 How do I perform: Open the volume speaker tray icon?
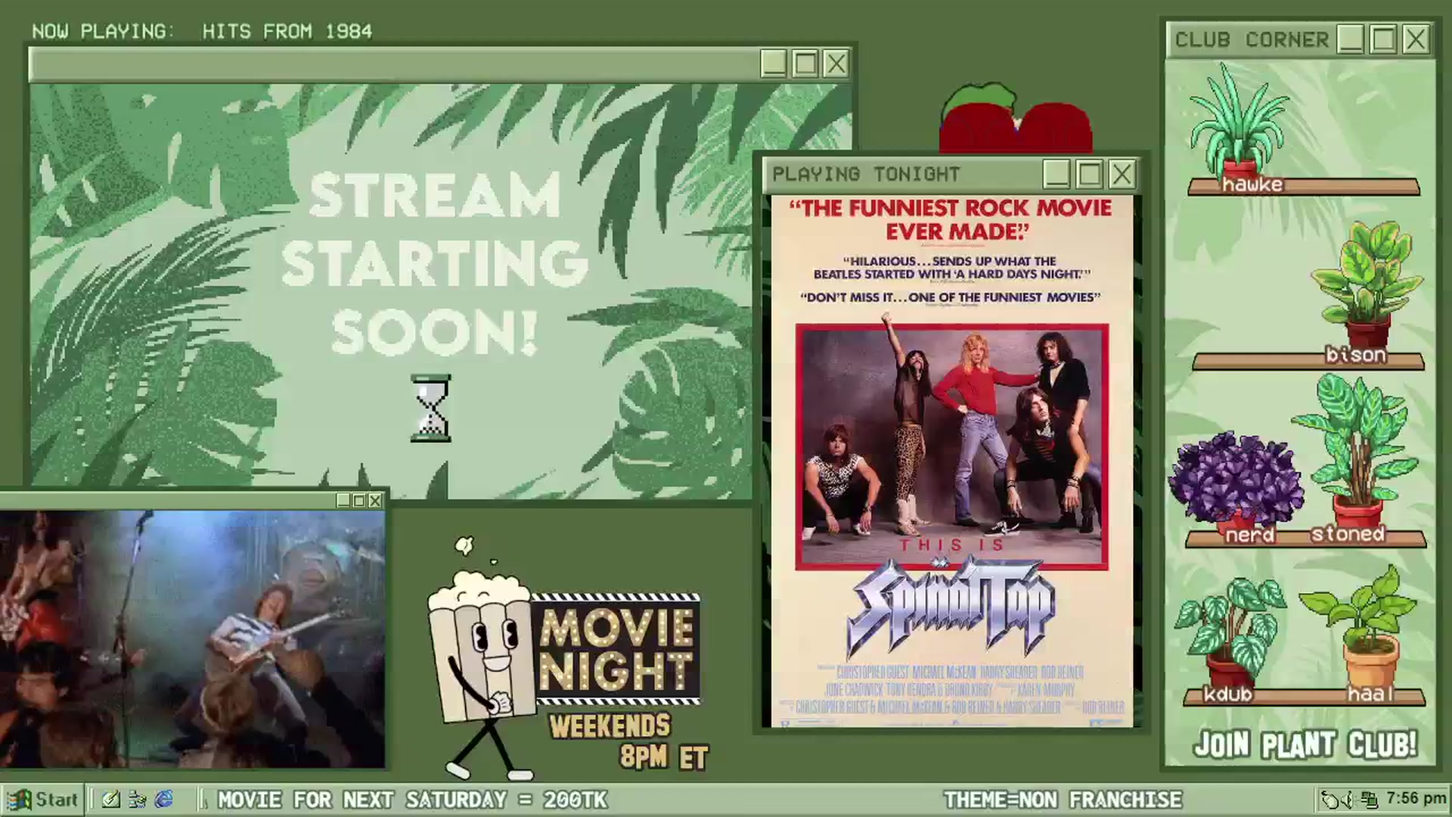(x=1348, y=800)
